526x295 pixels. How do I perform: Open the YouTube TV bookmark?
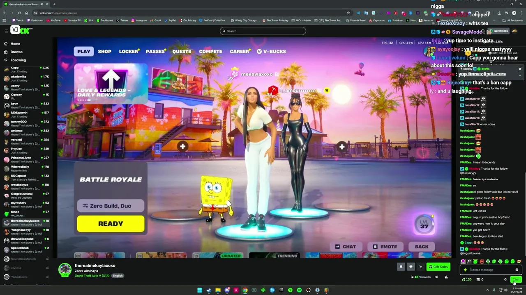(x=72, y=20)
